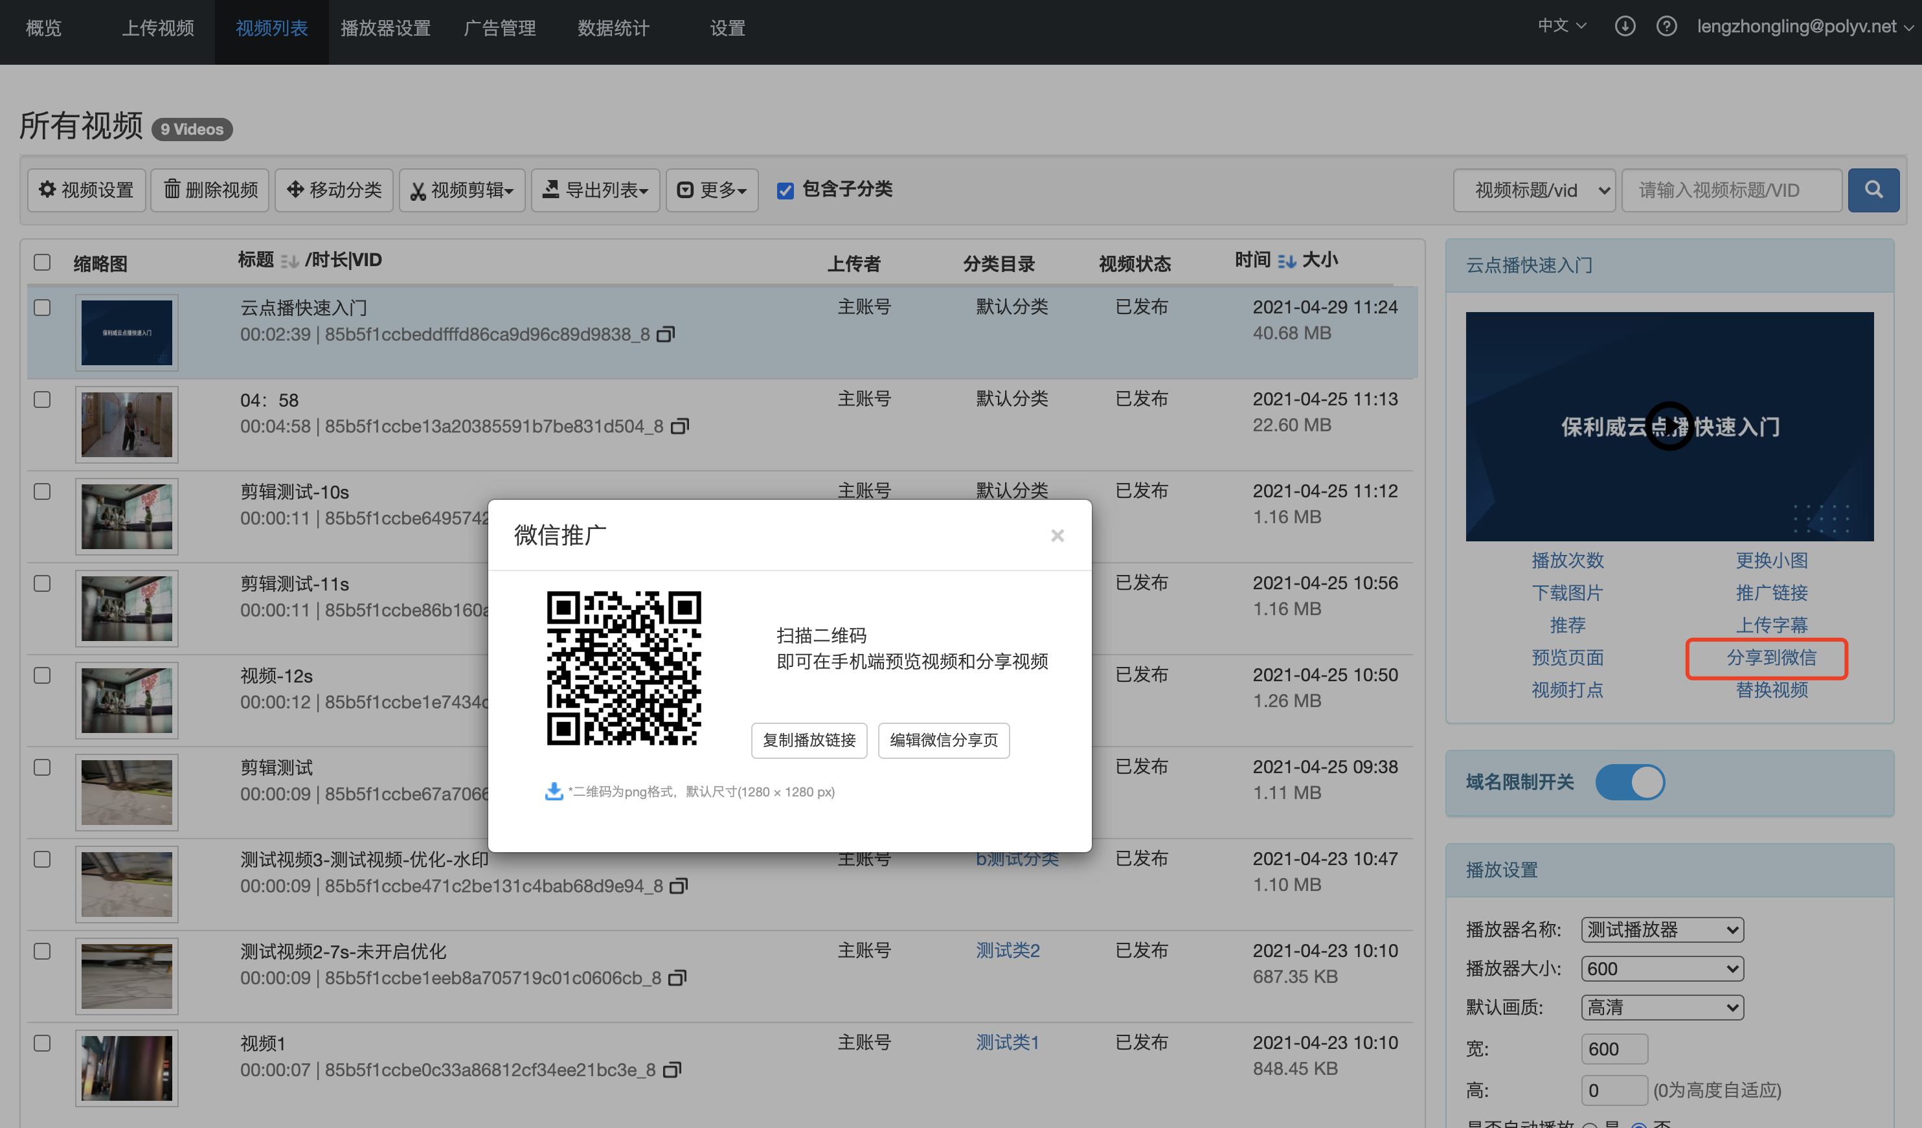Select checkbox for 视频-12s row
This screenshot has width=1922, height=1128.
[42, 676]
